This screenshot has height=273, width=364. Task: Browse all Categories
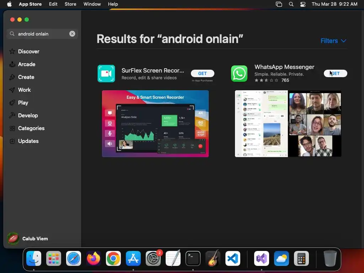(x=27, y=128)
